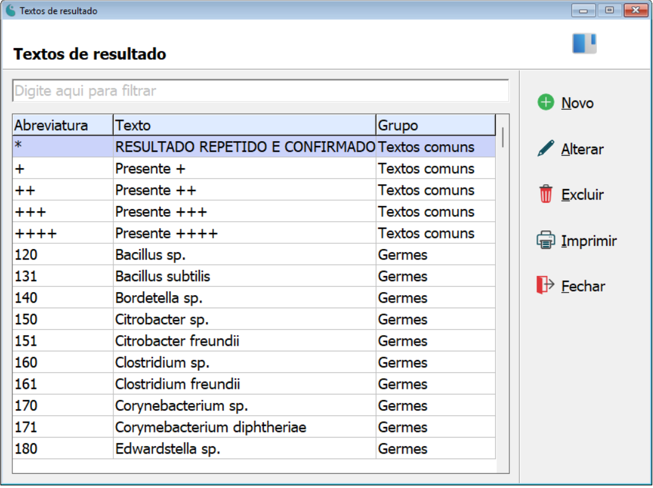Click the blue book icon in header

coord(585,43)
